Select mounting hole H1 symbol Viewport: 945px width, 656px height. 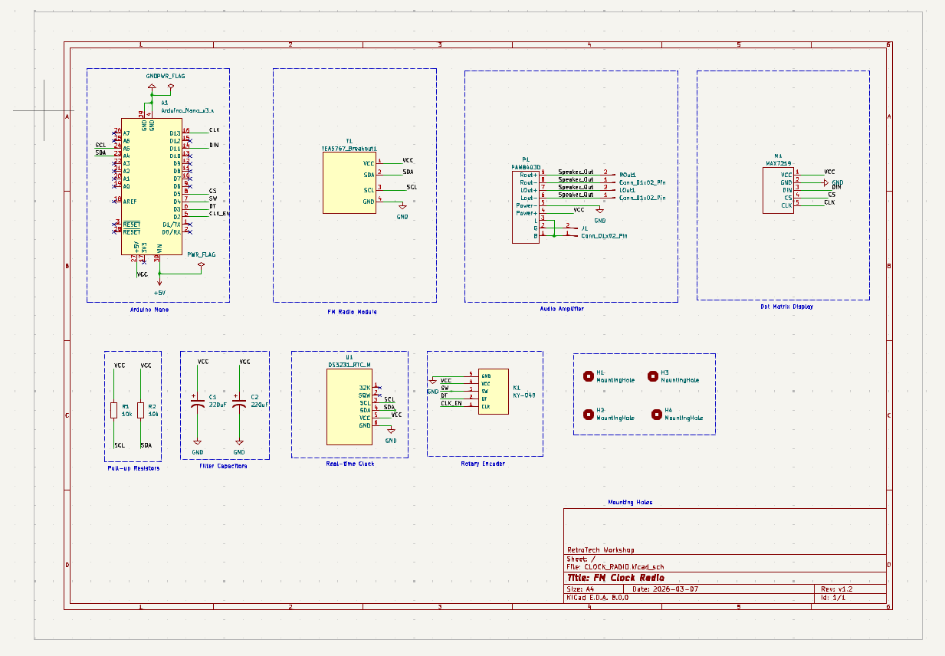pyautogui.click(x=588, y=376)
